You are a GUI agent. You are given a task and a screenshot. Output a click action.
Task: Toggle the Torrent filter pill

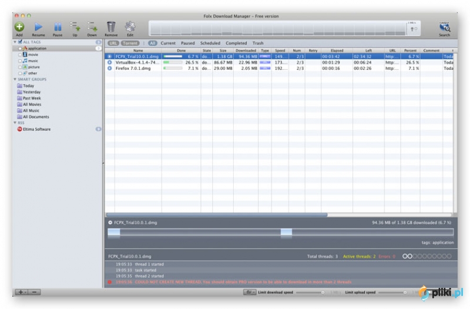(x=130, y=43)
